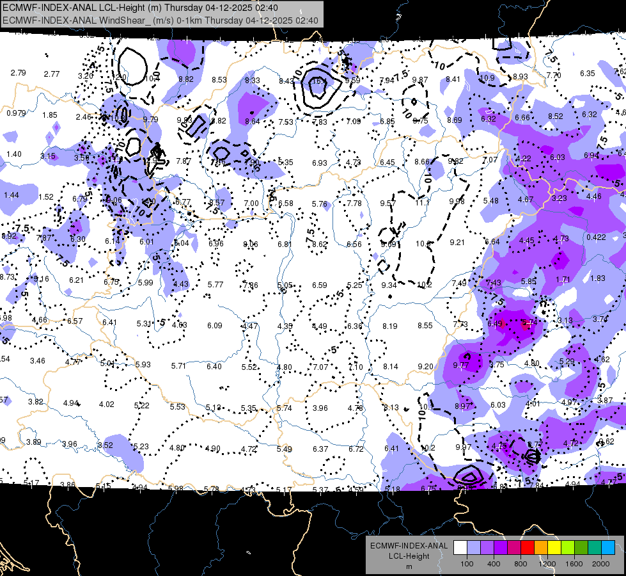Click the red legend color swatch
This screenshot has height=576, width=626.
(x=528, y=548)
